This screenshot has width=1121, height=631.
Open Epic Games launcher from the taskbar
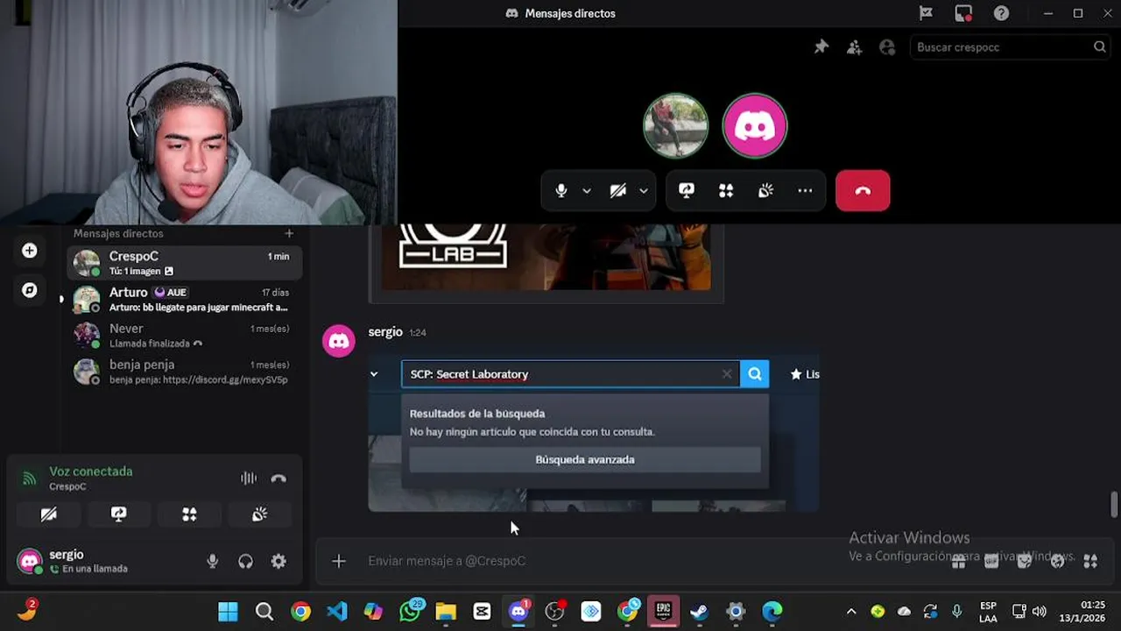click(x=663, y=612)
